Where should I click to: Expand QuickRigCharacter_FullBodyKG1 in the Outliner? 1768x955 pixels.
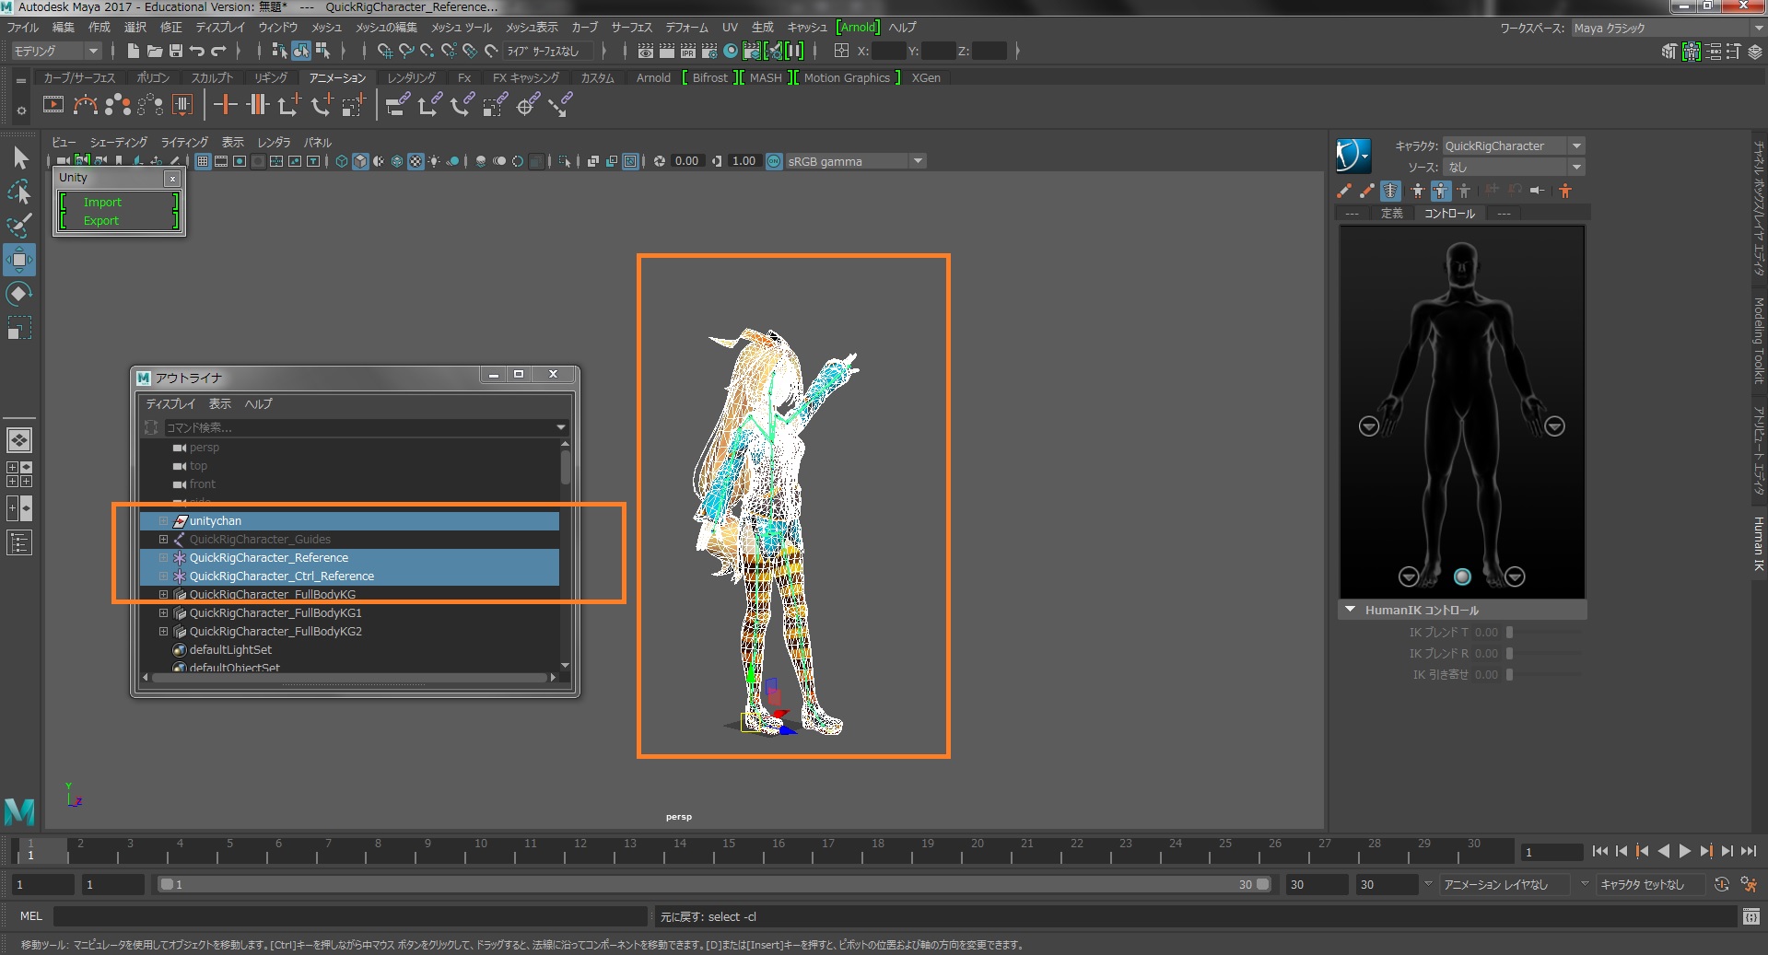[x=164, y=613]
